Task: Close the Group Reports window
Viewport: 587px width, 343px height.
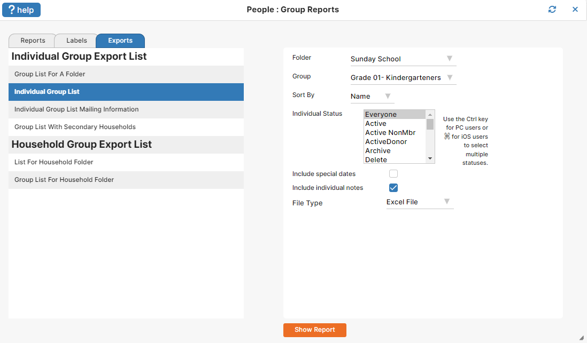Action: 575,10
